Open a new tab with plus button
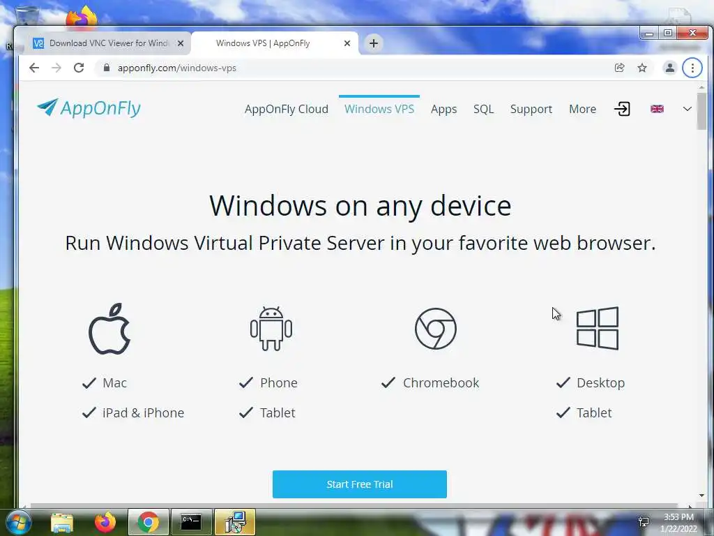 [374, 43]
